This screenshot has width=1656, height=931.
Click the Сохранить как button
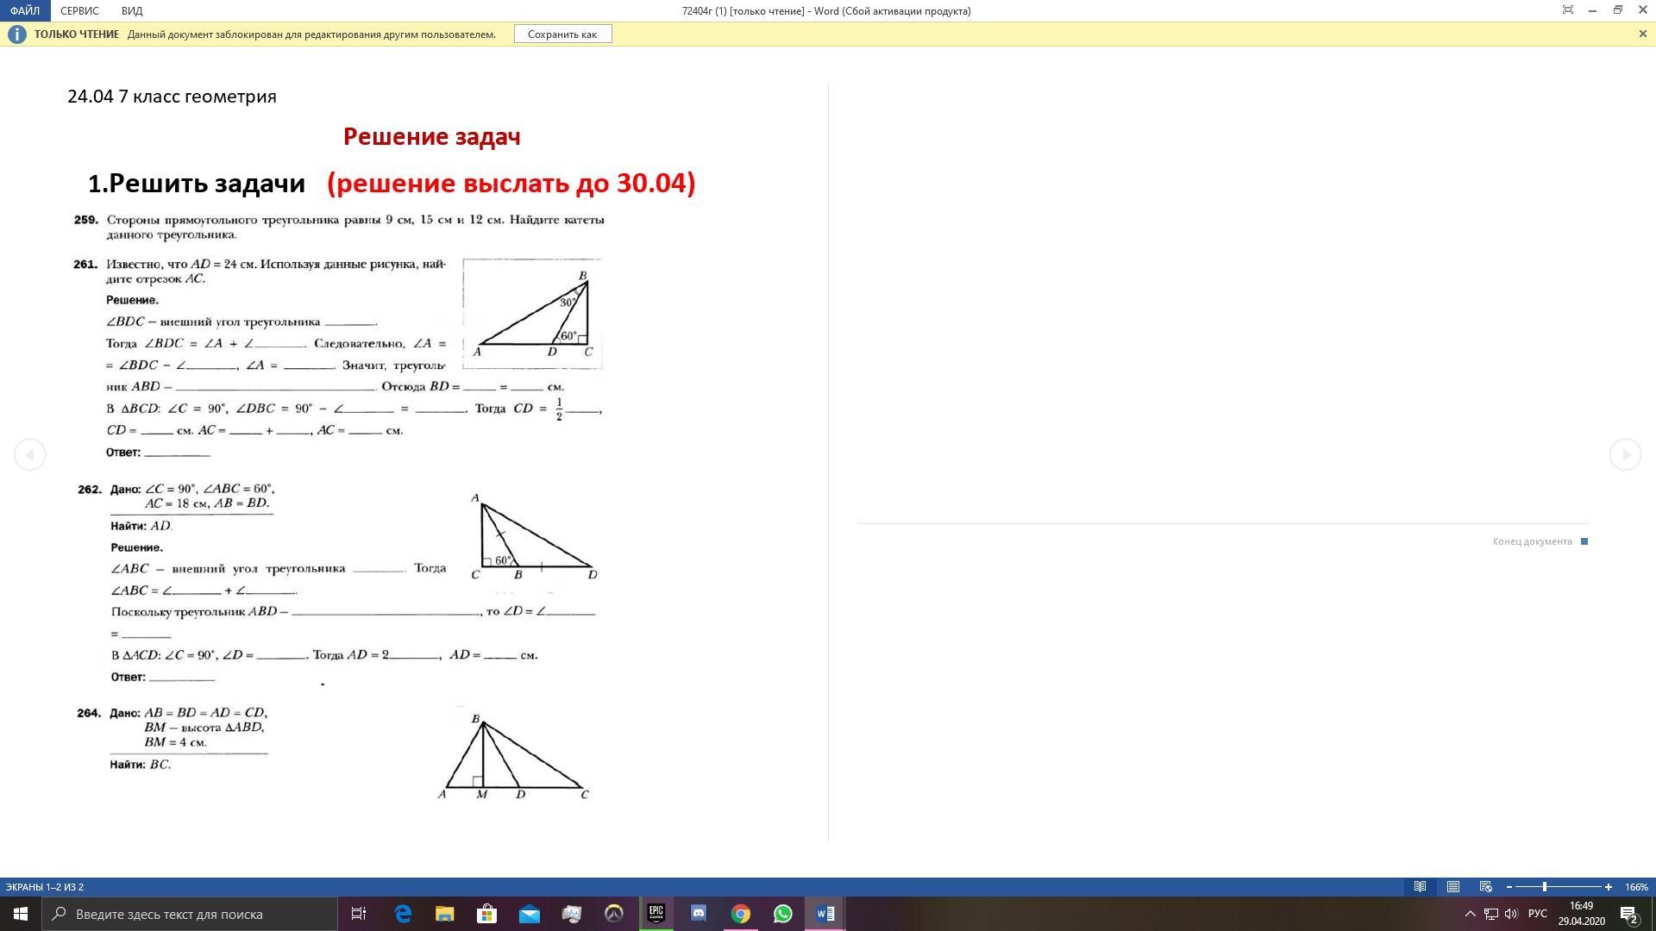coord(562,34)
